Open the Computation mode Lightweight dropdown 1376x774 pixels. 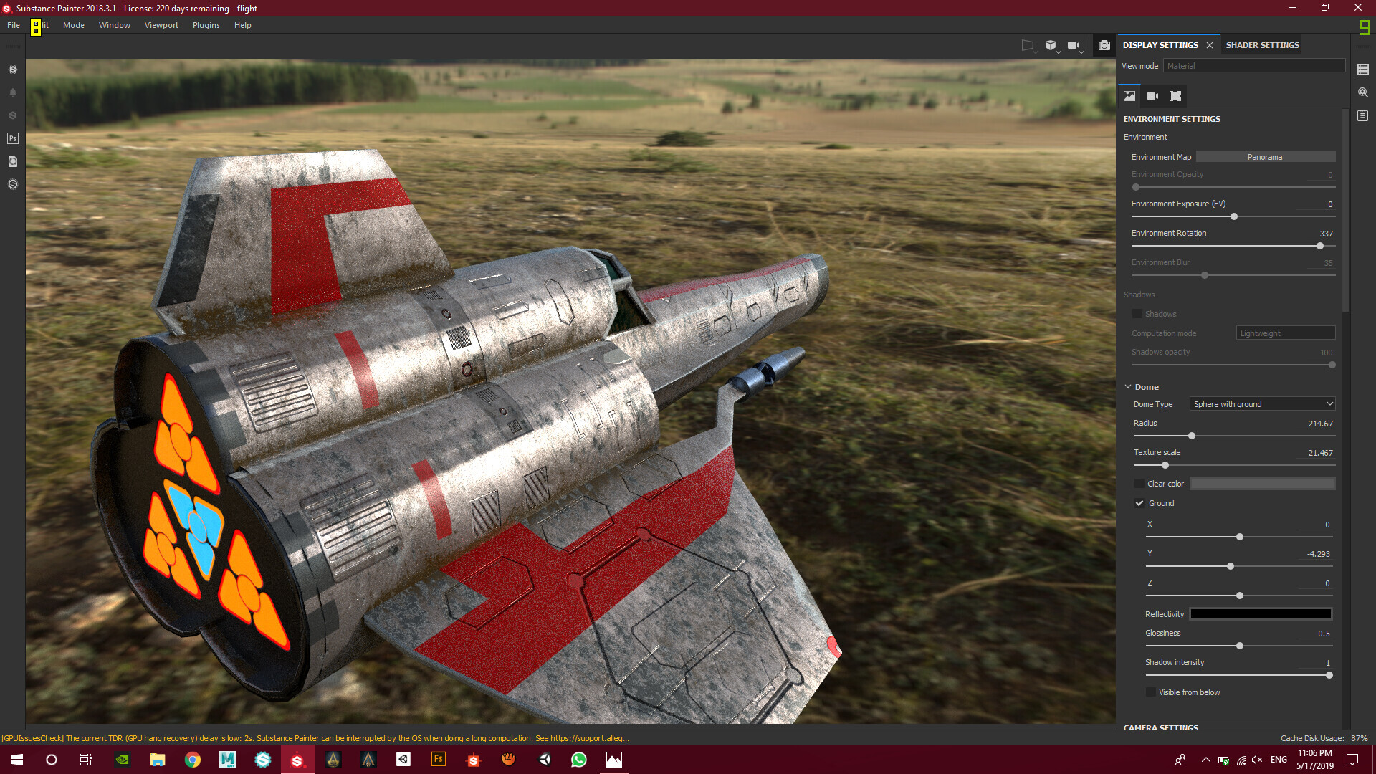pos(1285,333)
